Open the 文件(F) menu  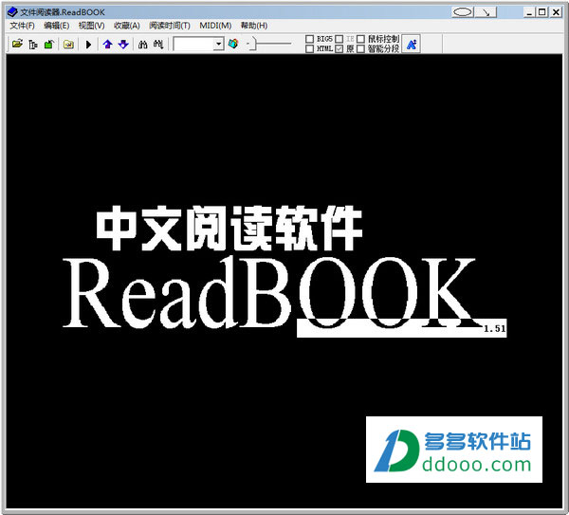point(22,26)
